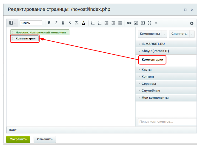This screenshot has width=200, height=147.
Task: Clear text formatting
Action: click(x=76, y=23)
